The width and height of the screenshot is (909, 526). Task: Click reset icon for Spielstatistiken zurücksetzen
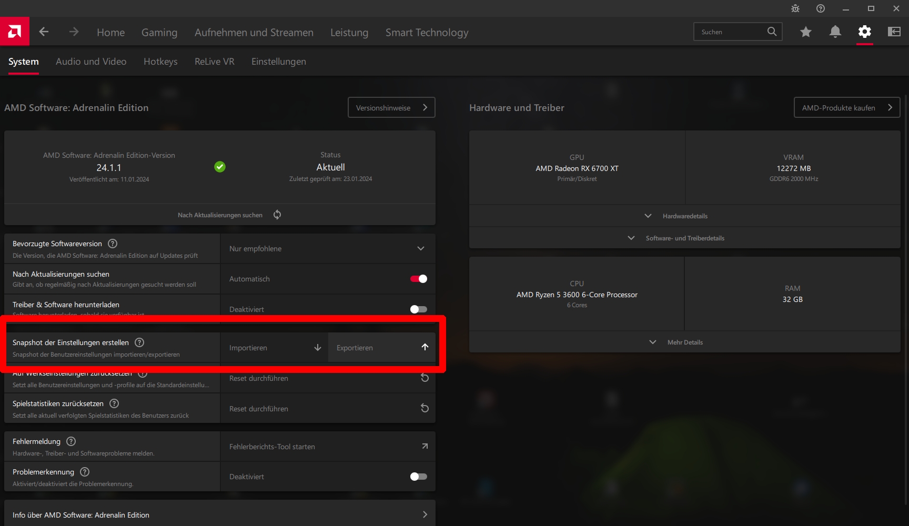point(425,408)
